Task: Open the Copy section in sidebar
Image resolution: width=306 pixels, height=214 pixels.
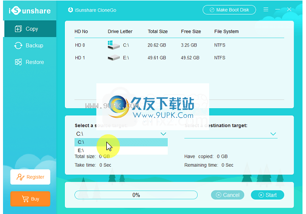Action: (30, 29)
